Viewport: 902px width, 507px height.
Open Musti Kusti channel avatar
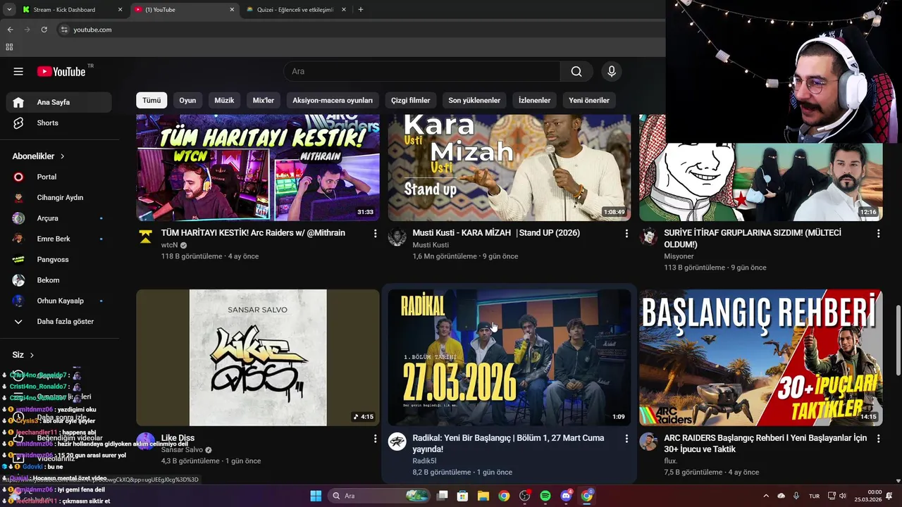397,237
